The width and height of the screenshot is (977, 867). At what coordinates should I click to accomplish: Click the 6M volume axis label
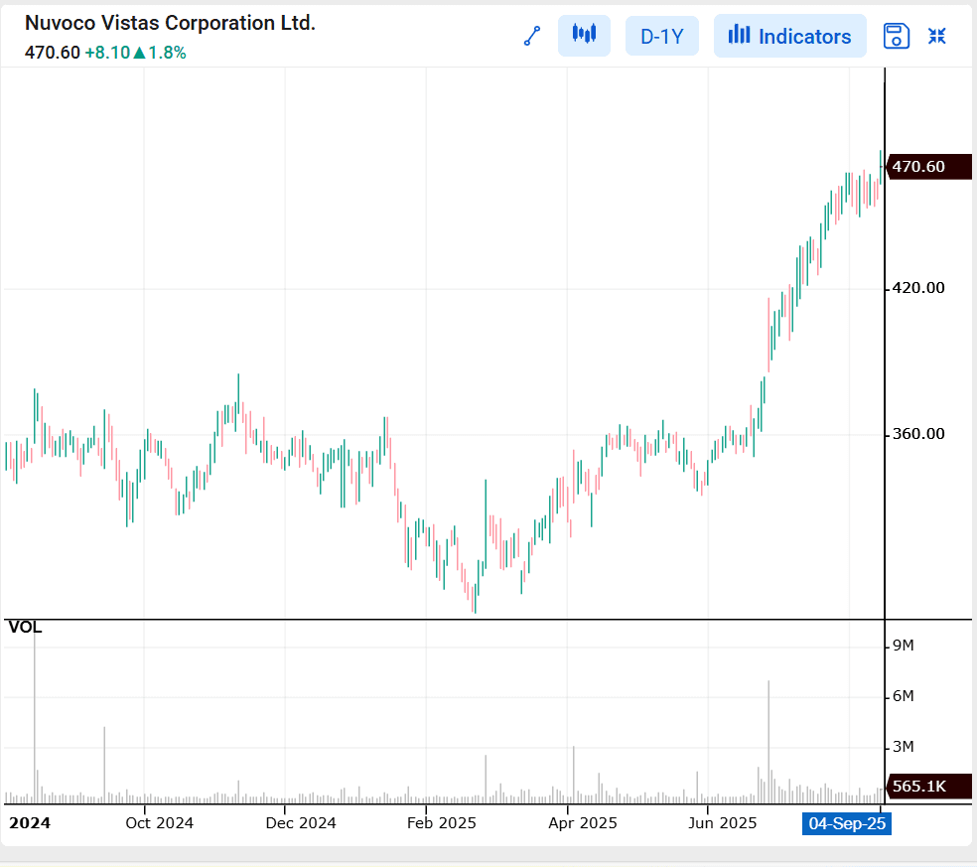point(903,696)
